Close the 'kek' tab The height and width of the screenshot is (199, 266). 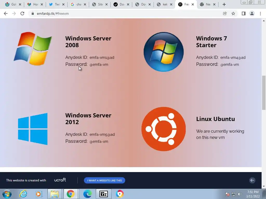(171, 4)
